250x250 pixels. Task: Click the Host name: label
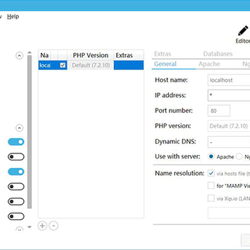pos(172,80)
